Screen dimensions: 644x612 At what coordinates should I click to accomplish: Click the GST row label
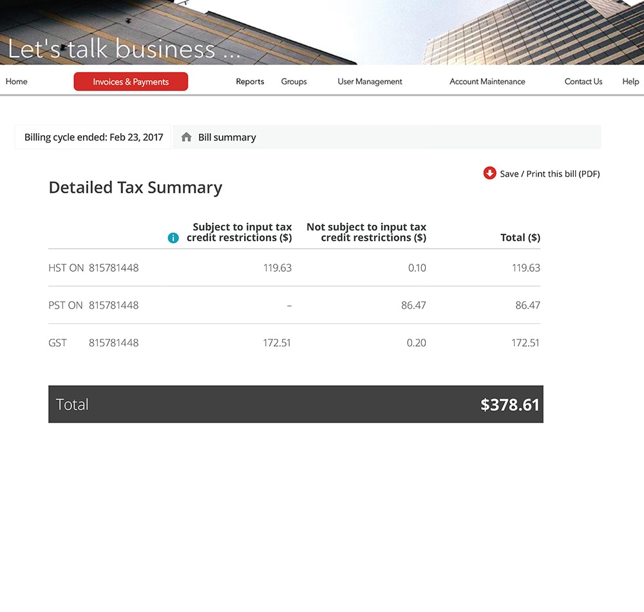click(57, 343)
